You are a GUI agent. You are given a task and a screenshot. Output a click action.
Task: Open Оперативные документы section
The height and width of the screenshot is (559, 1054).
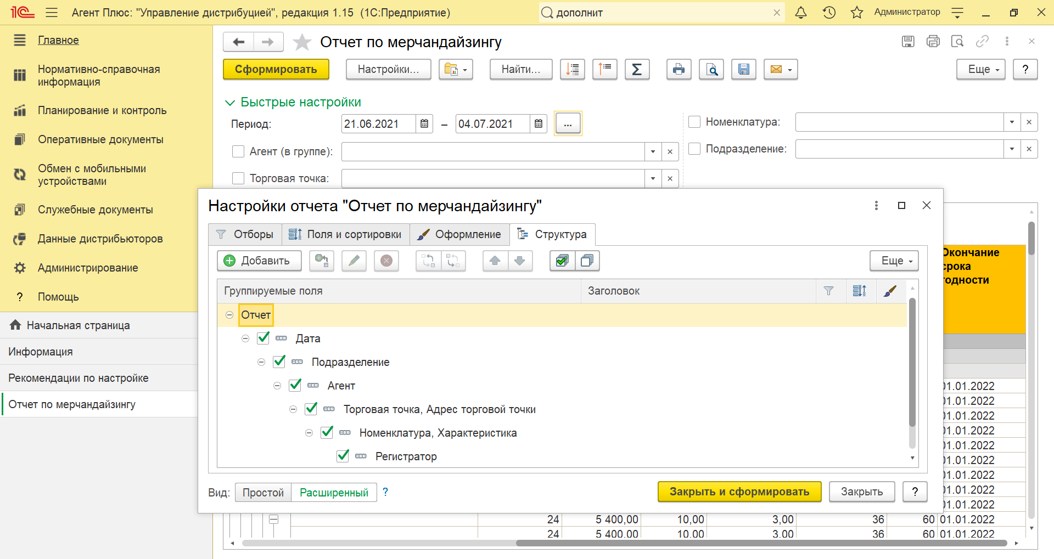point(100,139)
